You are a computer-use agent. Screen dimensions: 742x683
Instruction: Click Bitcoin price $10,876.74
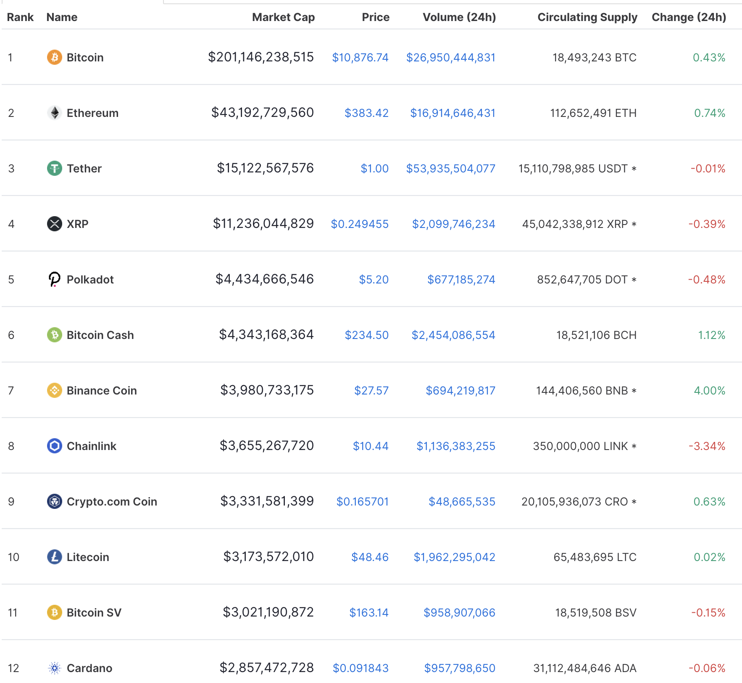click(360, 58)
